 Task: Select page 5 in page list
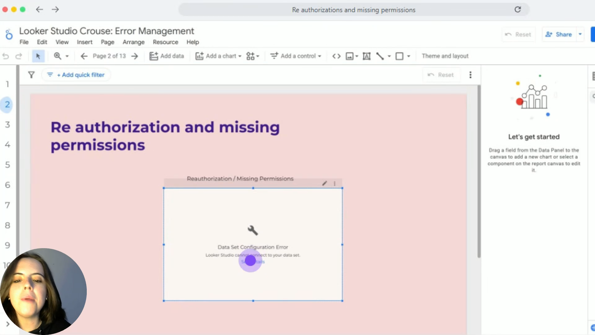tap(7, 165)
